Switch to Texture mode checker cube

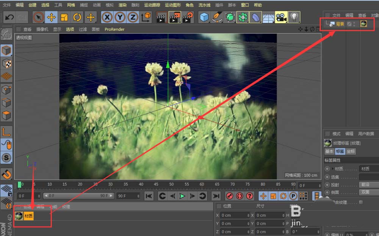point(6,63)
